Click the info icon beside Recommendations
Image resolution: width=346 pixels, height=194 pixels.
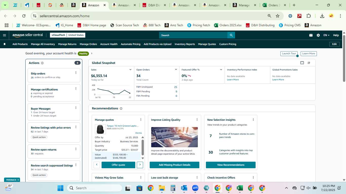click(121, 108)
